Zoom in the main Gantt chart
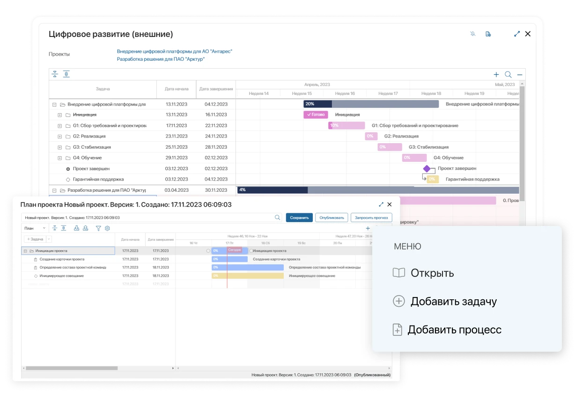The height and width of the screenshot is (398, 575). [x=496, y=74]
